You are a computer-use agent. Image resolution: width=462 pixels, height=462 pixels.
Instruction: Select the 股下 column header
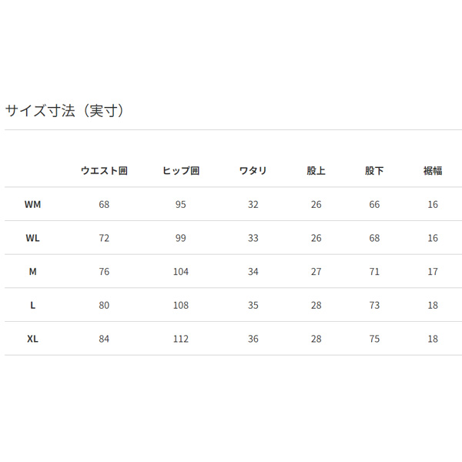(374, 171)
